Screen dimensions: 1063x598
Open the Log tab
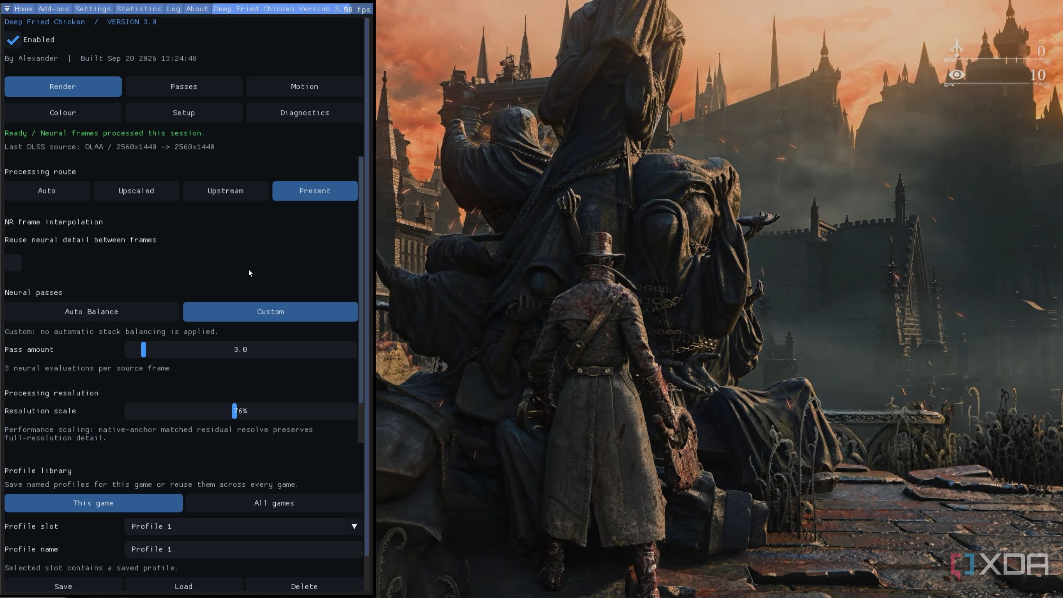[x=174, y=9]
